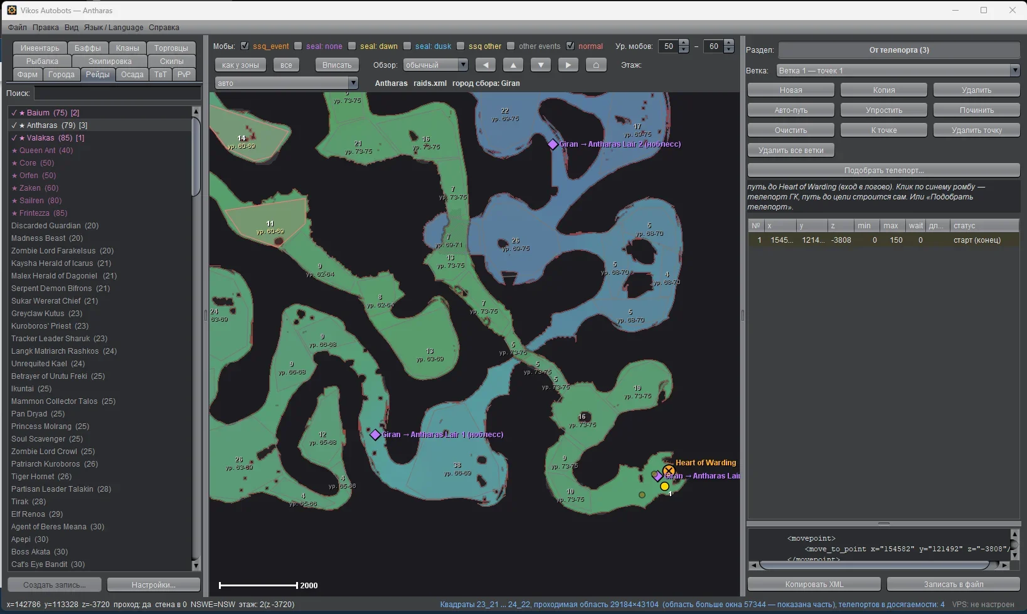Open the Файл menu
Image resolution: width=1027 pixels, height=614 pixels.
click(x=18, y=27)
